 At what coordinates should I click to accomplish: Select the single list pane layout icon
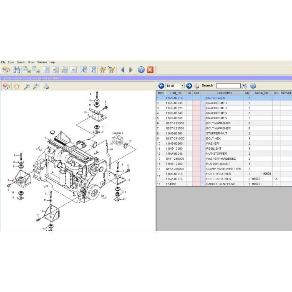(46, 70)
